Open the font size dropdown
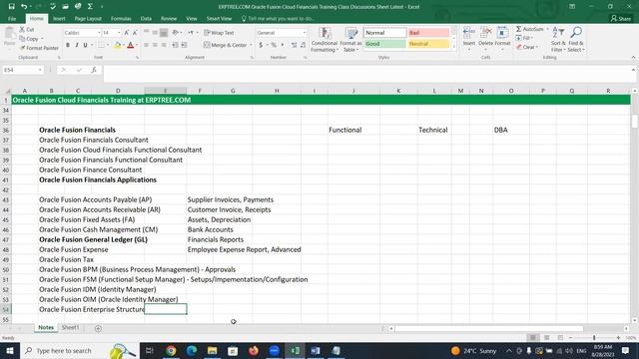The image size is (639, 359). coord(119,33)
